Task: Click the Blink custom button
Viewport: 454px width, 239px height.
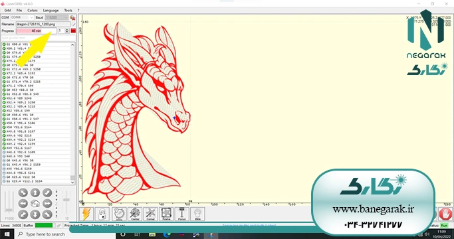Action: pos(198,214)
